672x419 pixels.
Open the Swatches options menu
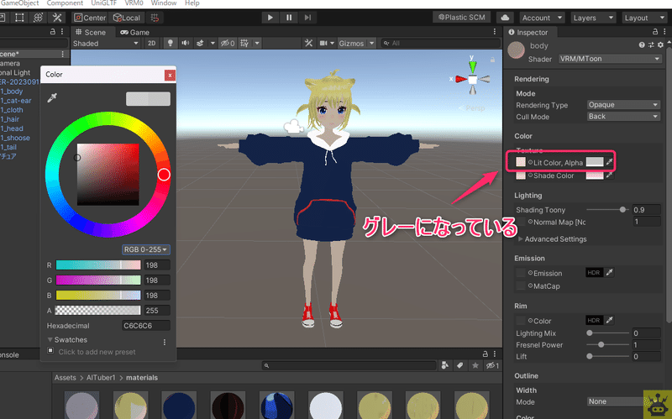[165, 343]
